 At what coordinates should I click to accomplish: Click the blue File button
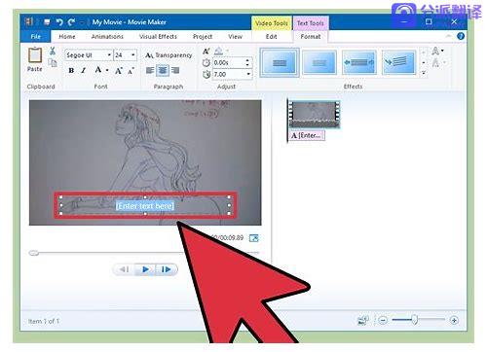[x=35, y=37]
